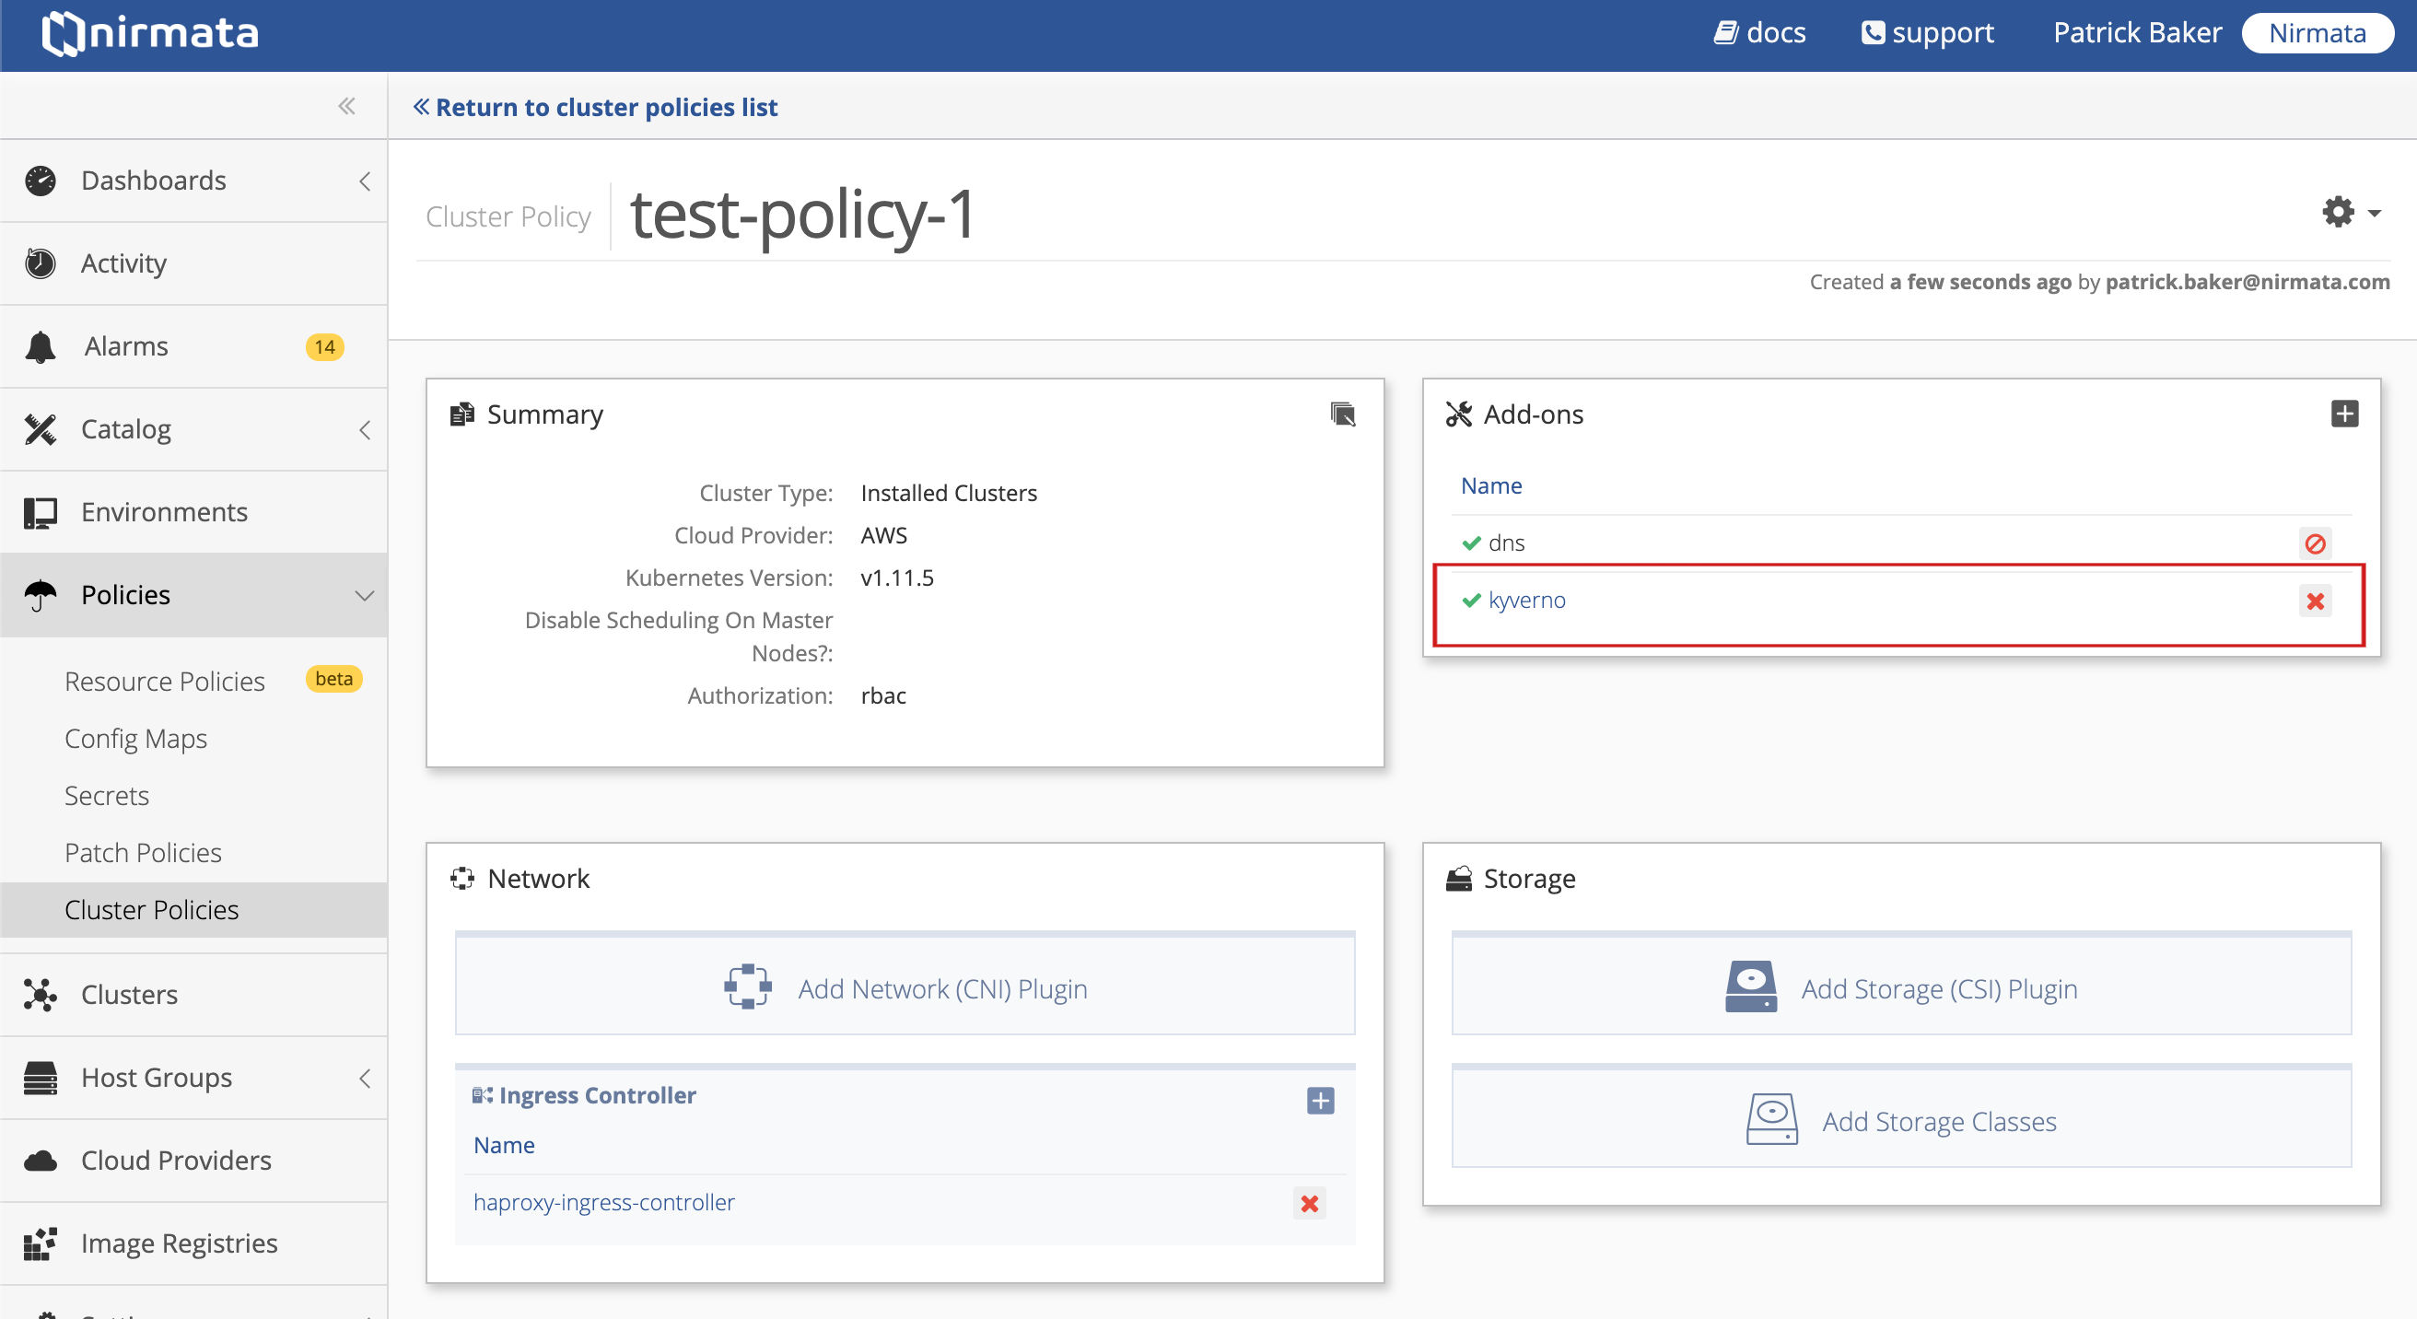Click the CSI storage disk icon
The image size is (2417, 1319).
(1751, 986)
